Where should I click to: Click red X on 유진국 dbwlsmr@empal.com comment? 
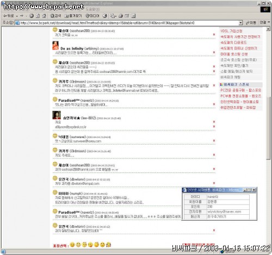[x=214, y=183]
